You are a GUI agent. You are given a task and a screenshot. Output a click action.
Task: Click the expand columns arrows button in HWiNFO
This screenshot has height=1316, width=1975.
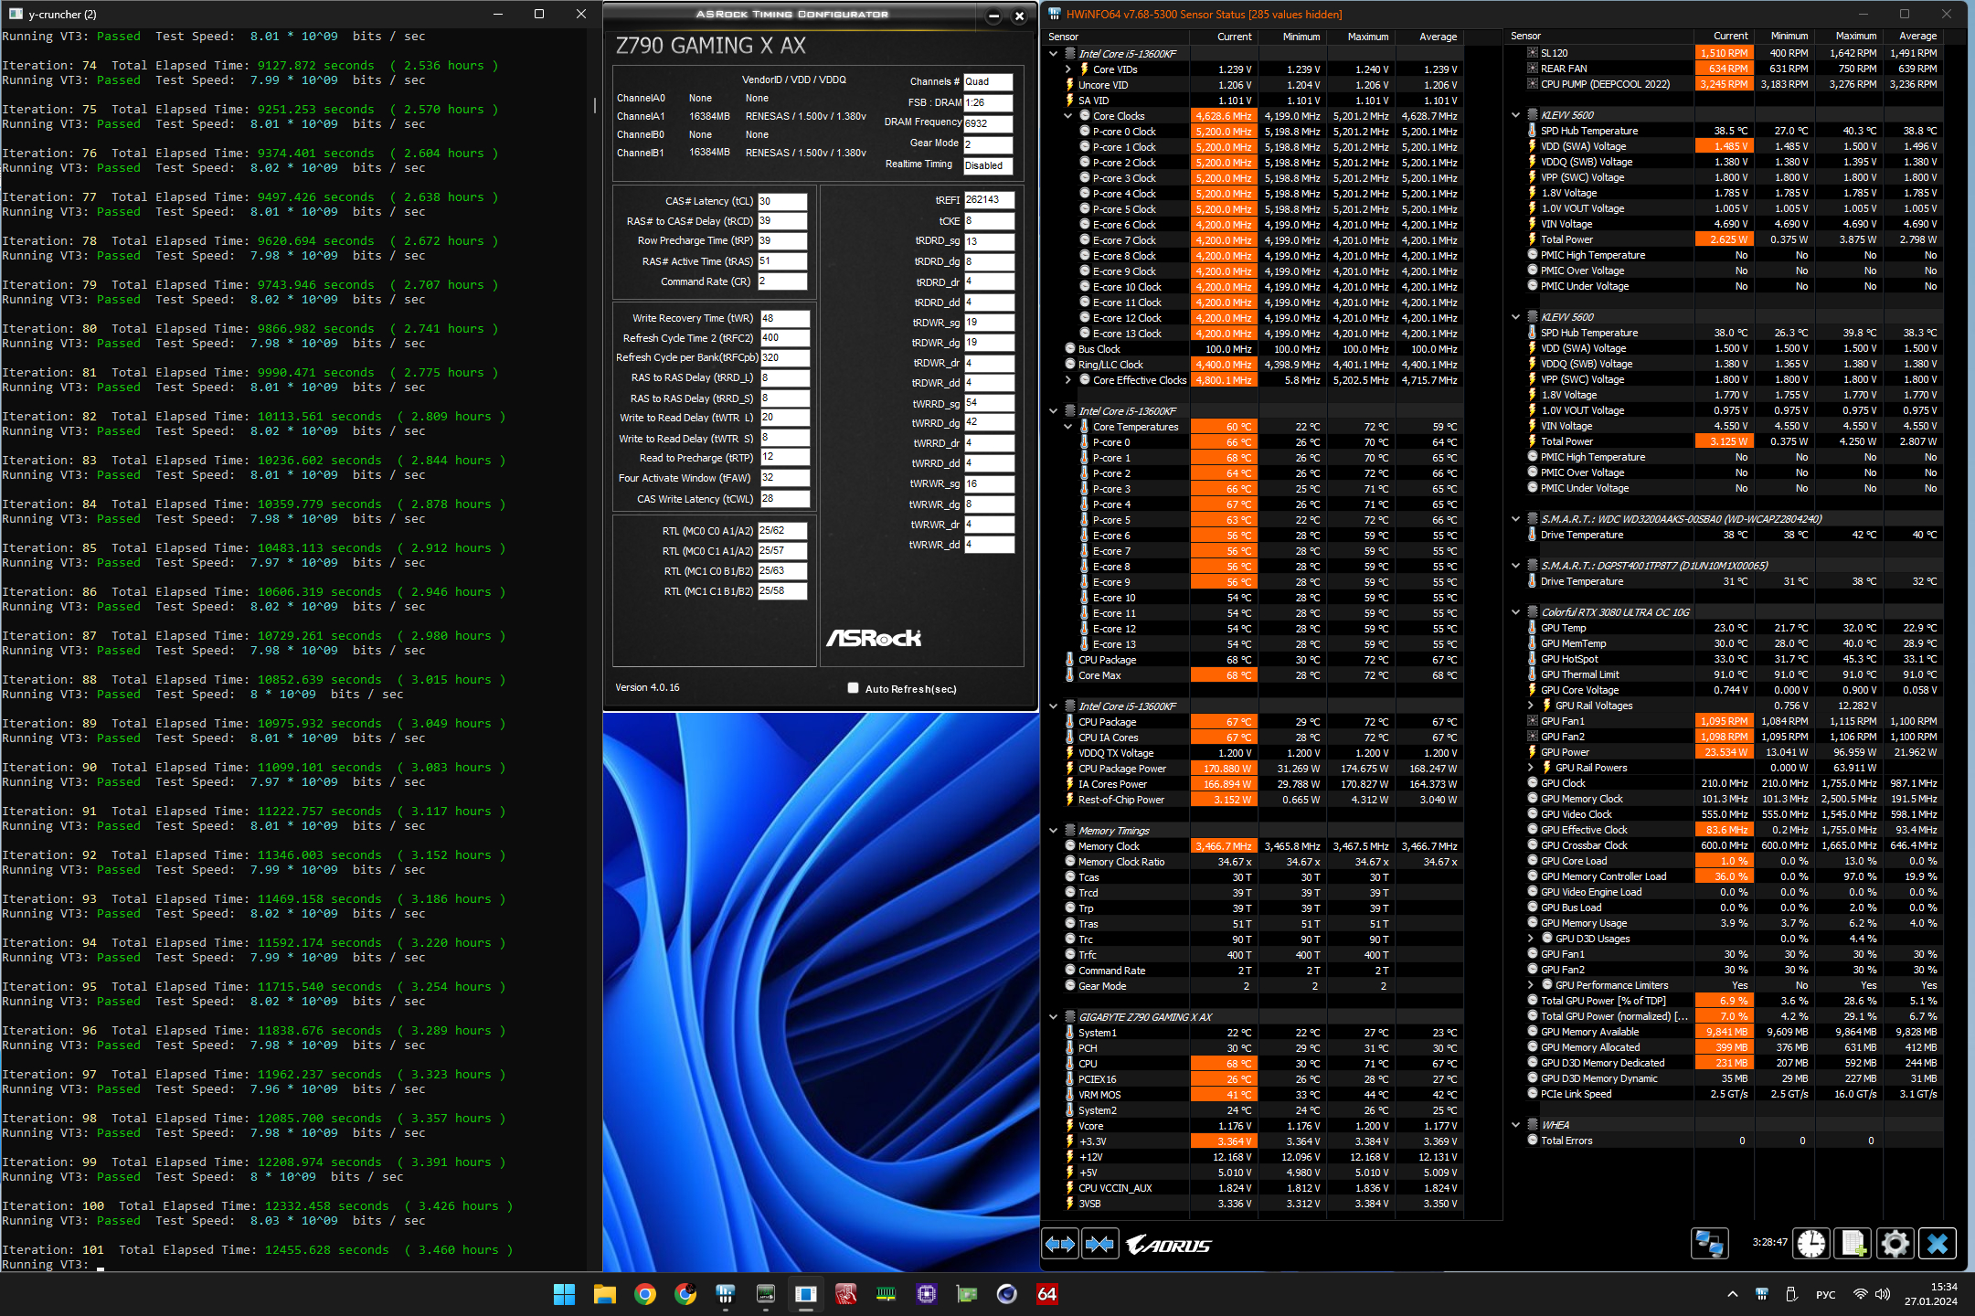1060,1244
